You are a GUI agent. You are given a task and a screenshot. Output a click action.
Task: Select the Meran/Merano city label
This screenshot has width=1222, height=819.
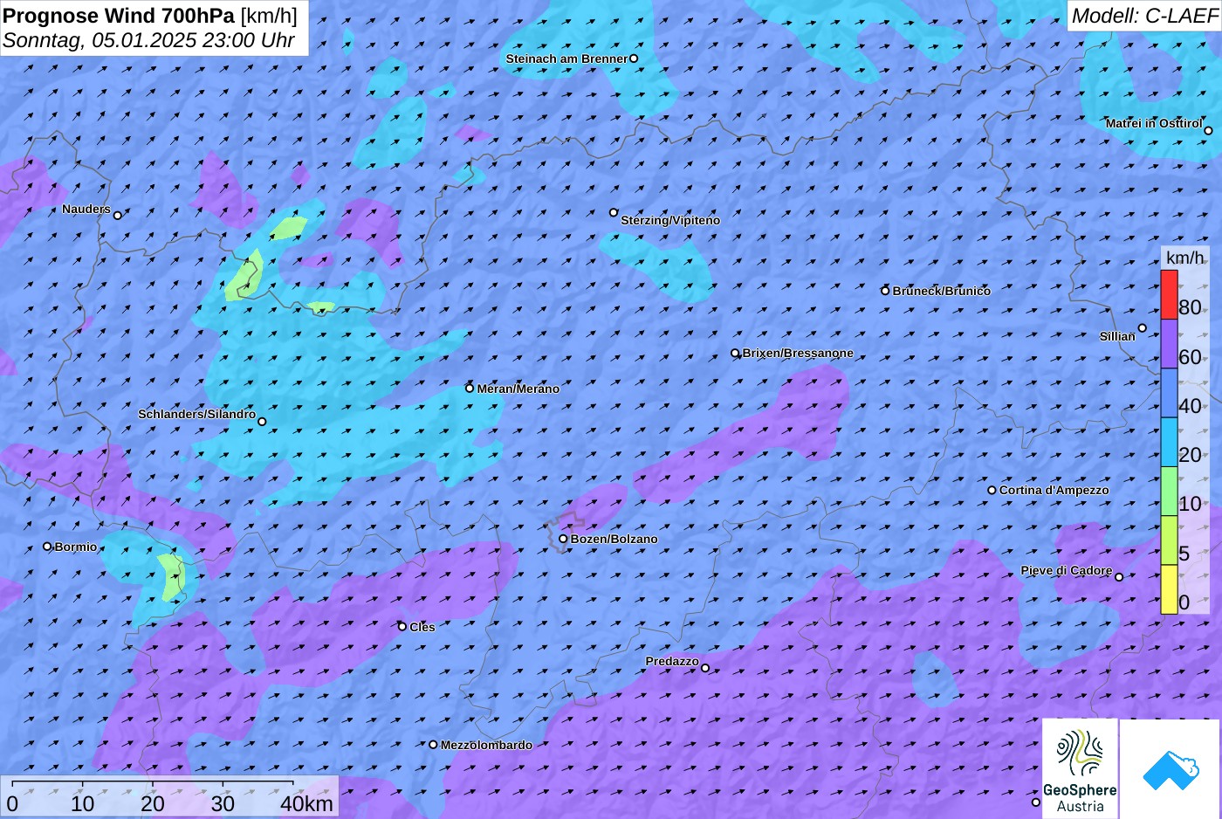pos(518,389)
